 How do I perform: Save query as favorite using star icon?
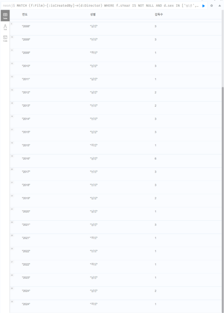point(211,6)
